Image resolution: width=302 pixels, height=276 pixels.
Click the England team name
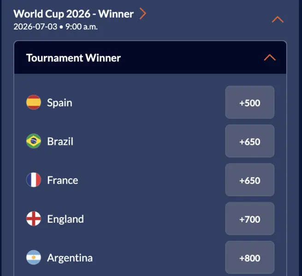click(65, 219)
